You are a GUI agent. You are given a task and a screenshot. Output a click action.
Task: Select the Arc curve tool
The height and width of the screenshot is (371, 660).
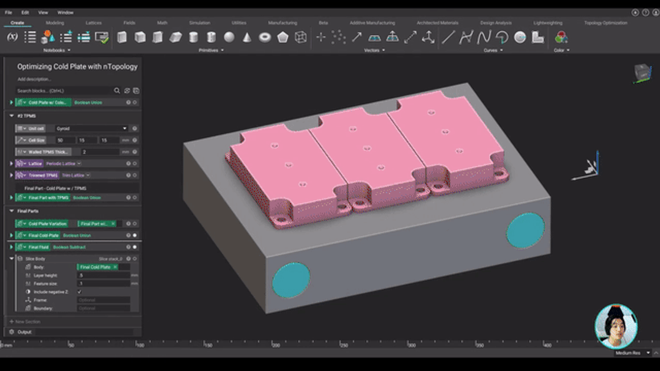click(501, 38)
